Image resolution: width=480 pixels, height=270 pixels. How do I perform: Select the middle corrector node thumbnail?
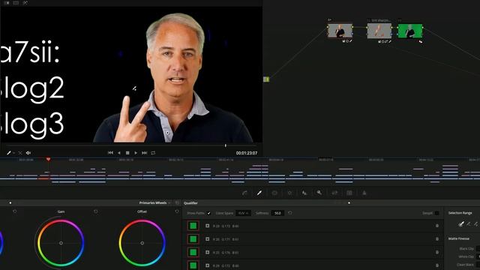[x=379, y=31]
